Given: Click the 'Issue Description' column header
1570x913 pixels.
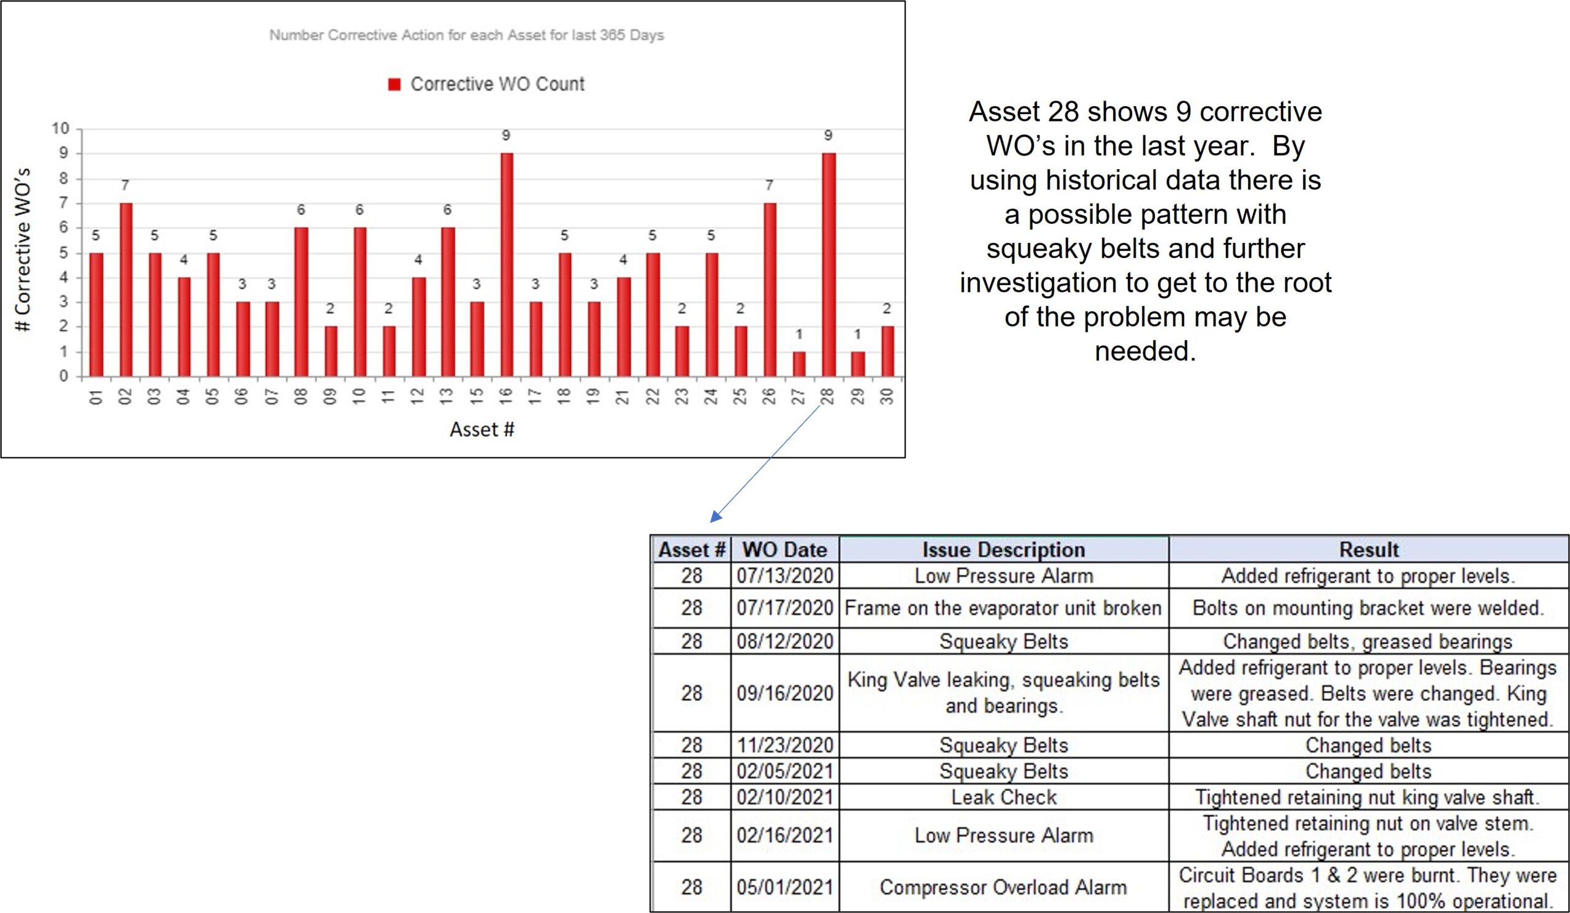Looking at the screenshot, I should click(x=1004, y=550).
